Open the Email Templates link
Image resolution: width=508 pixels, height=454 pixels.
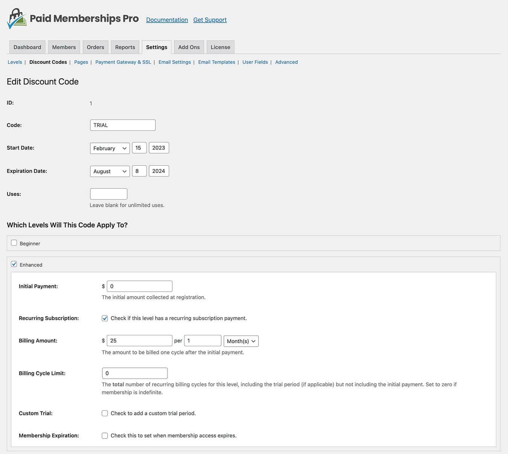(217, 62)
